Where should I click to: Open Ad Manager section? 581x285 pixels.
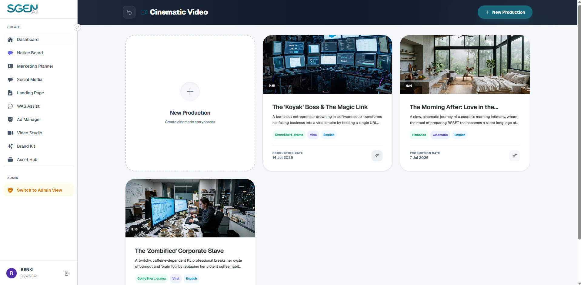pyautogui.click(x=38, y=119)
